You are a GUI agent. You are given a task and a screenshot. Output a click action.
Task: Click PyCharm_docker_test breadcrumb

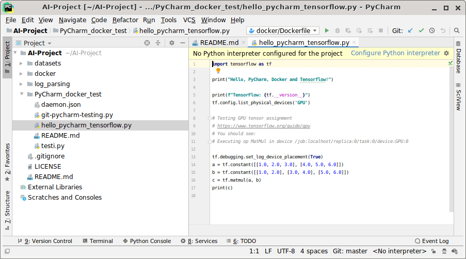[90, 30]
